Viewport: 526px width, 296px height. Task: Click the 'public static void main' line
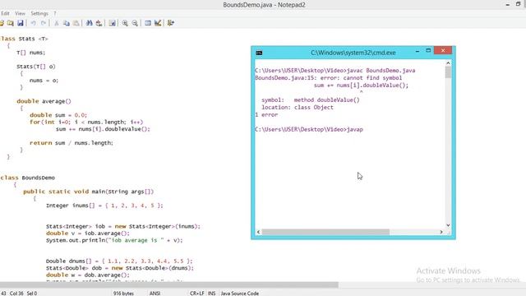point(89,192)
